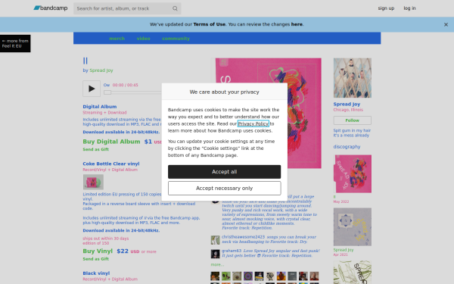This screenshot has width=454, height=284.
Task: Click the last supporter avatar in first grid row
Action: coord(314,276)
